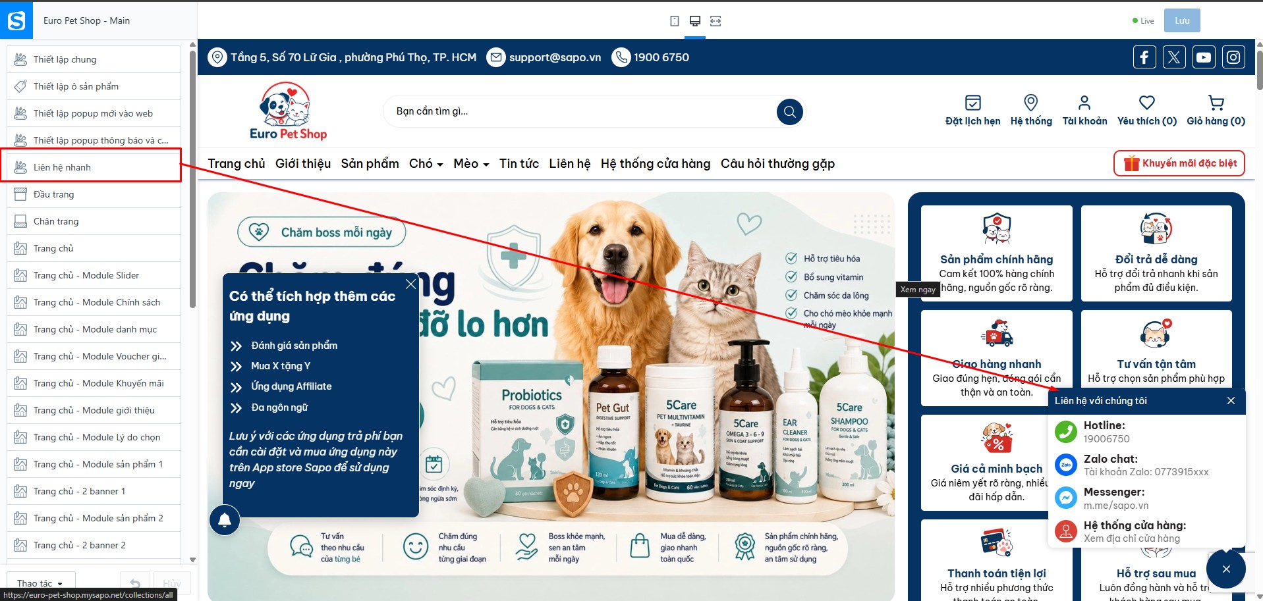Image resolution: width=1263 pixels, height=601 pixels.
Task: Open the Thao tác dropdown
Action: (40, 583)
